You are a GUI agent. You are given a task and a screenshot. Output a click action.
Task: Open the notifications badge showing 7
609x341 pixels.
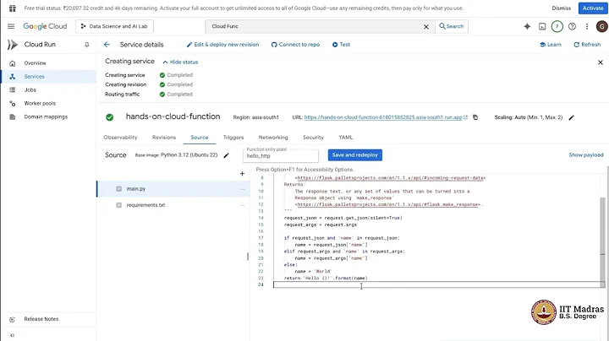(557, 26)
